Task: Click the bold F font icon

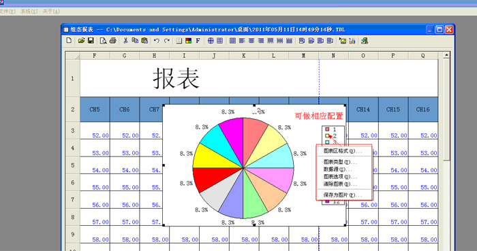Action: 198,40
